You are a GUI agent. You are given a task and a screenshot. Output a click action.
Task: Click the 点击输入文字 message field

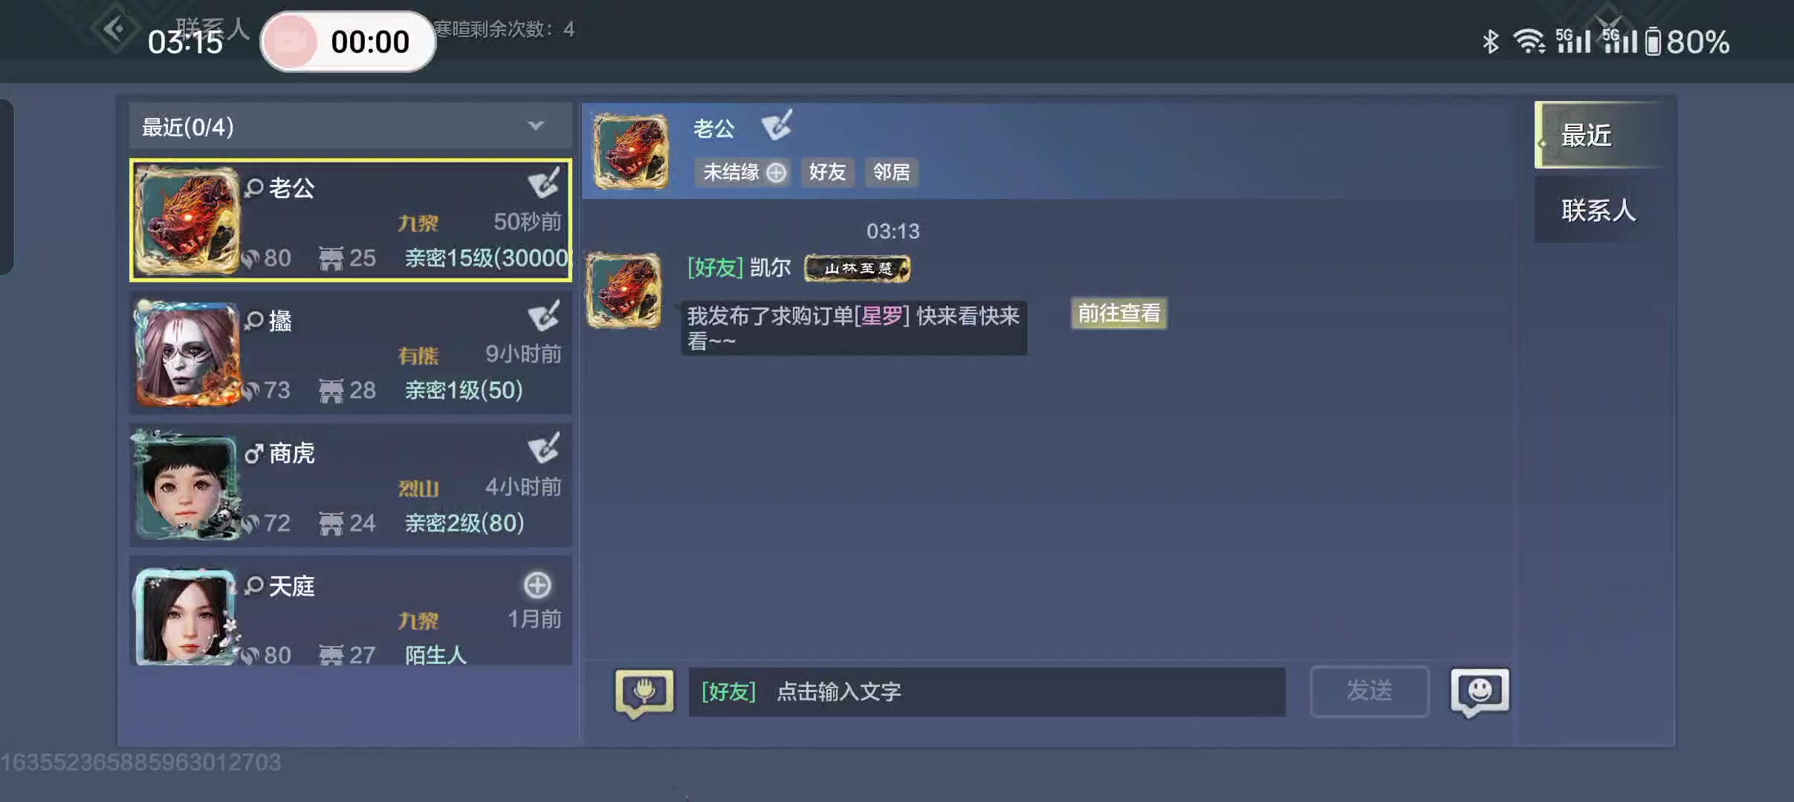tap(987, 691)
